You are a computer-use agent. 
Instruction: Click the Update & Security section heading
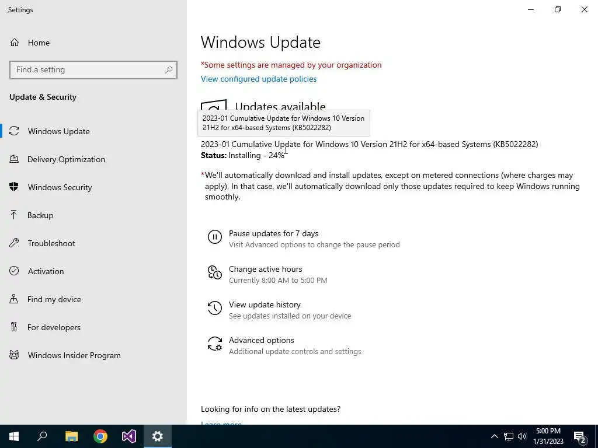(x=43, y=97)
